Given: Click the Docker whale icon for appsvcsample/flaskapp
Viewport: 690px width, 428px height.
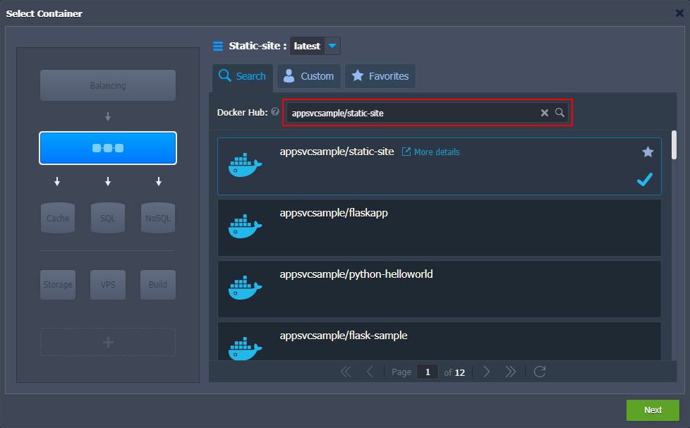Looking at the screenshot, I should [245, 226].
